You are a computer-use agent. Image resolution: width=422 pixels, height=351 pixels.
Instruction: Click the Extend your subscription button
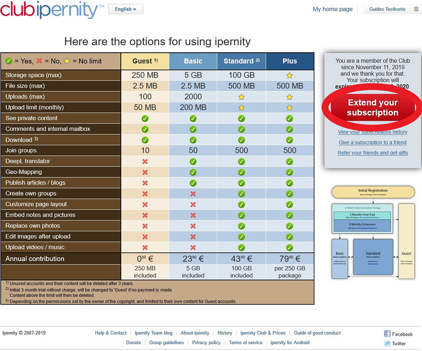click(372, 108)
